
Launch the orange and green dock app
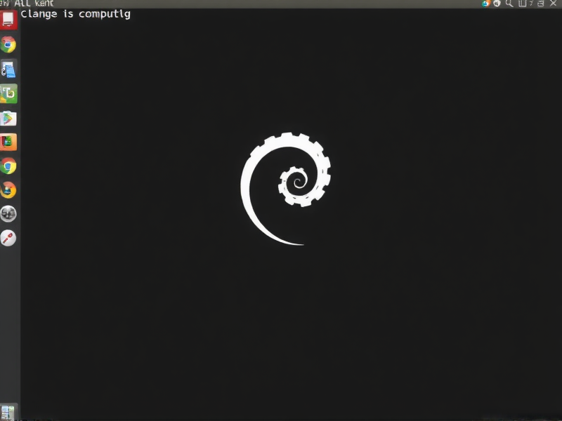click(x=8, y=142)
